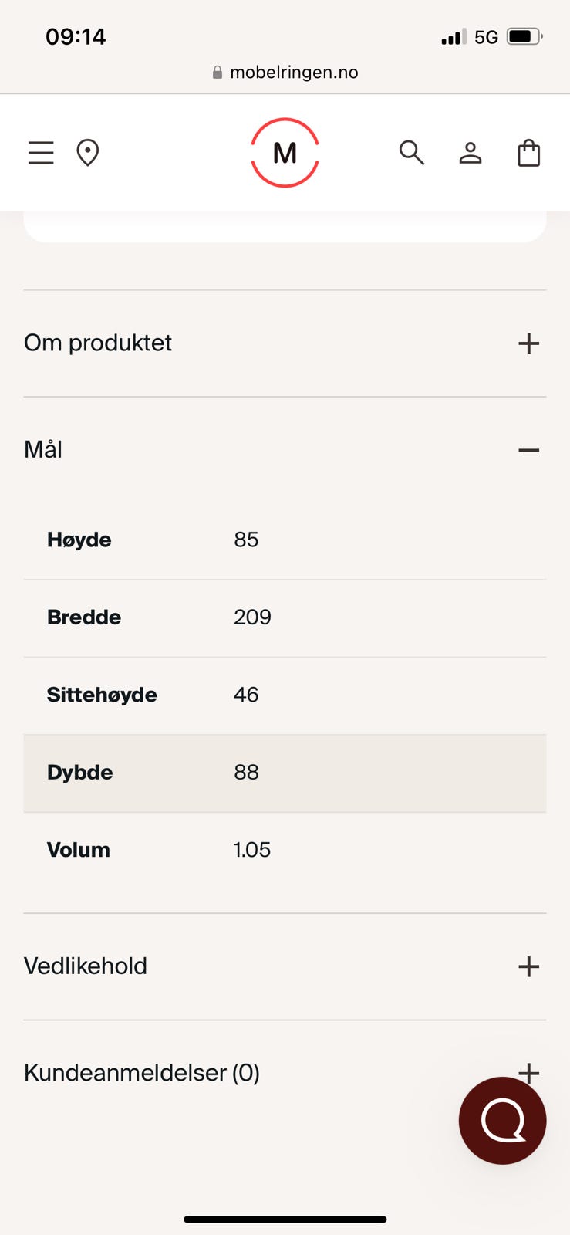Expand Kundeanmeldelser with plus icon
This screenshot has width=570, height=1235.
point(528,1069)
